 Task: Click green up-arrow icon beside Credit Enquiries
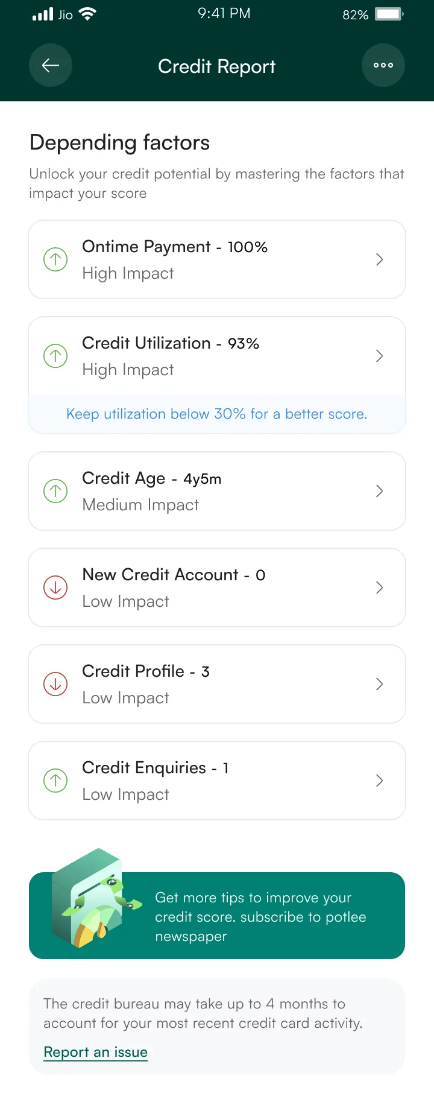pyautogui.click(x=55, y=781)
